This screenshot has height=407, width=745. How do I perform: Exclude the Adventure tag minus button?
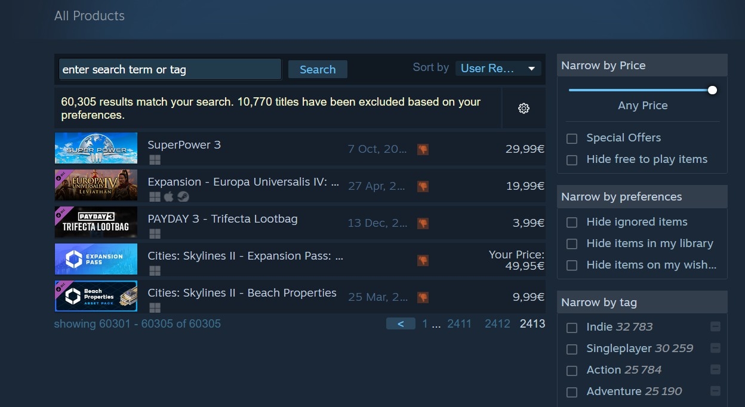(715, 391)
